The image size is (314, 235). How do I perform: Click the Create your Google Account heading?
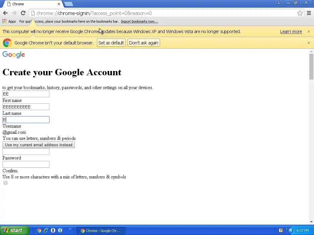pyautogui.click(x=62, y=72)
